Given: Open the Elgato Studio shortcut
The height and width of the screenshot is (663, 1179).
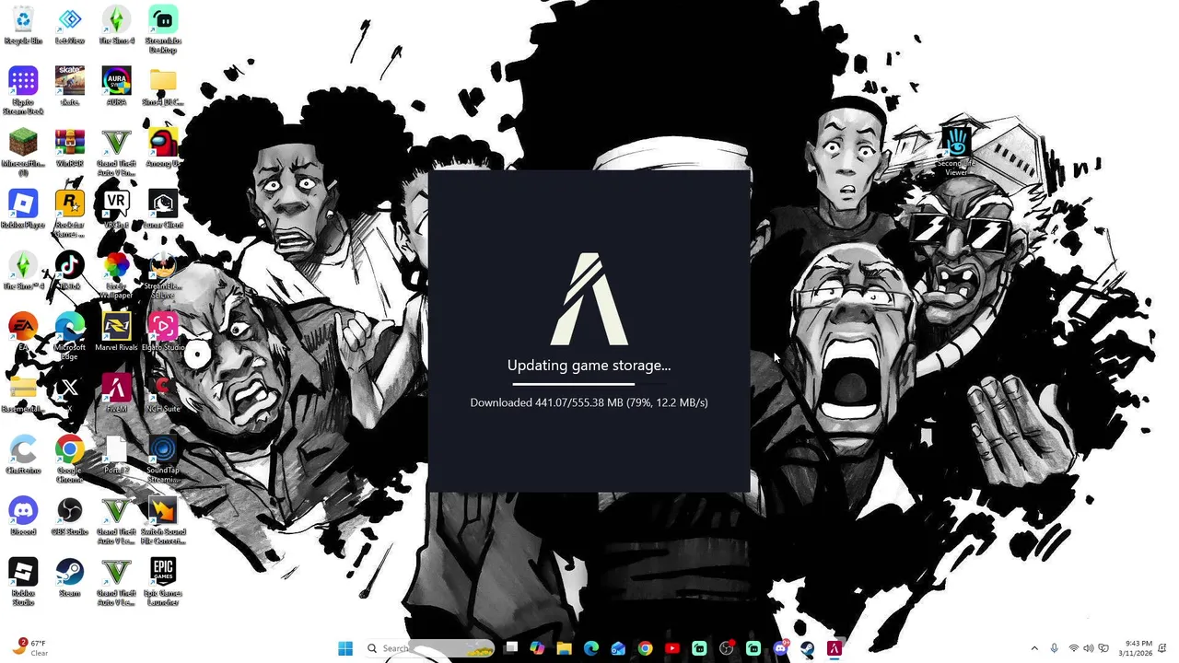Looking at the screenshot, I should tap(163, 331).
